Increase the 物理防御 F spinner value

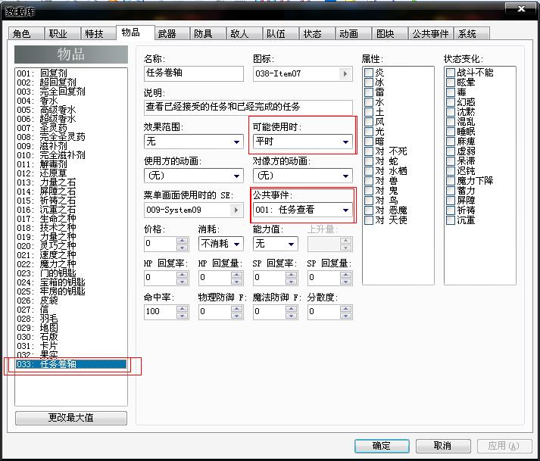(236, 309)
